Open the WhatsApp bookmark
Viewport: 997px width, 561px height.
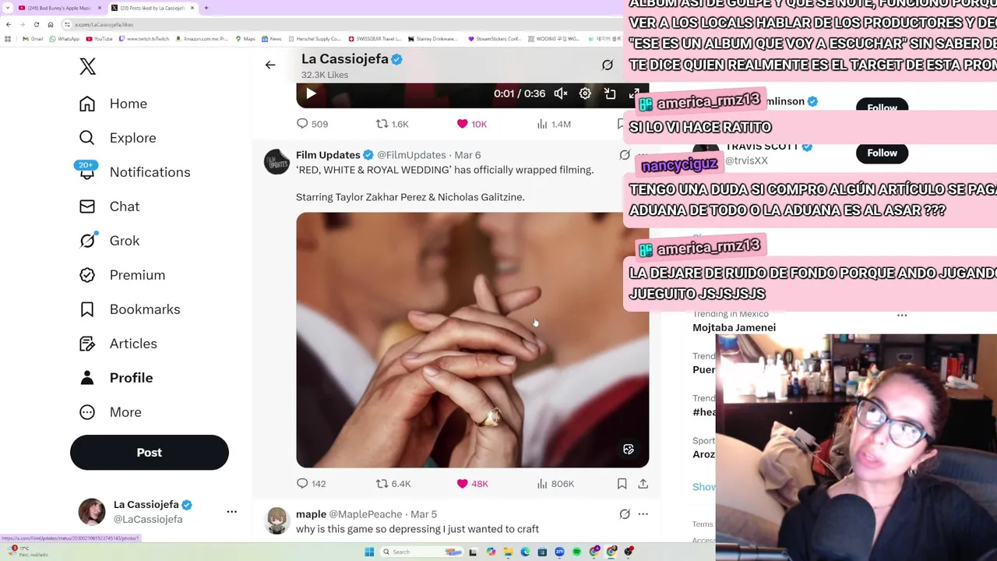[64, 39]
